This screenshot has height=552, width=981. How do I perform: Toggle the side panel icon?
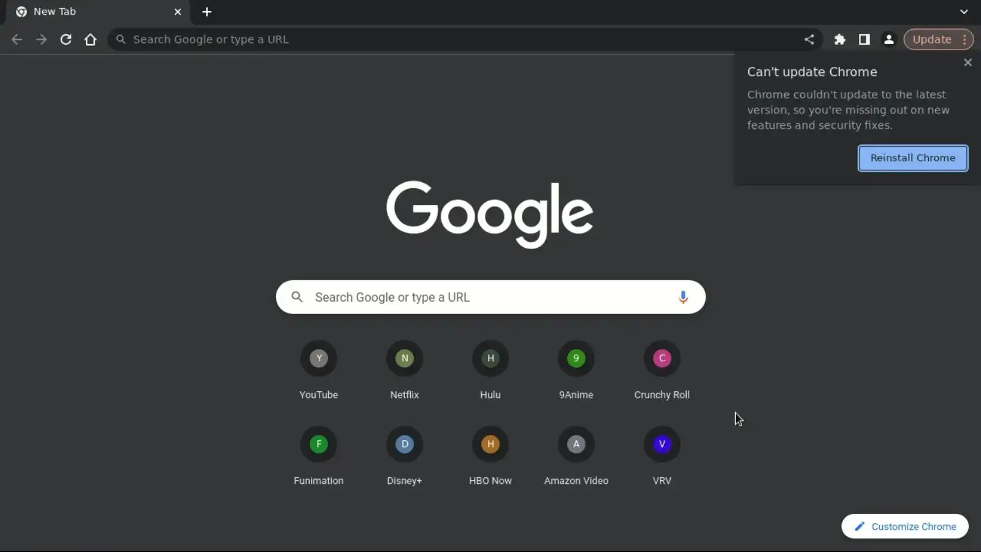click(x=865, y=39)
